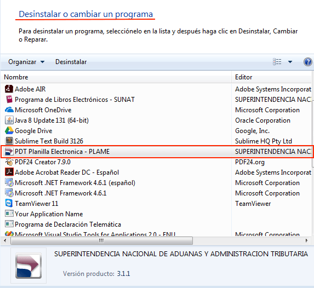The height and width of the screenshot is (288, 314).
Task: Click the Programa de Libros Electrónicos icon
Action: point(9,100)
